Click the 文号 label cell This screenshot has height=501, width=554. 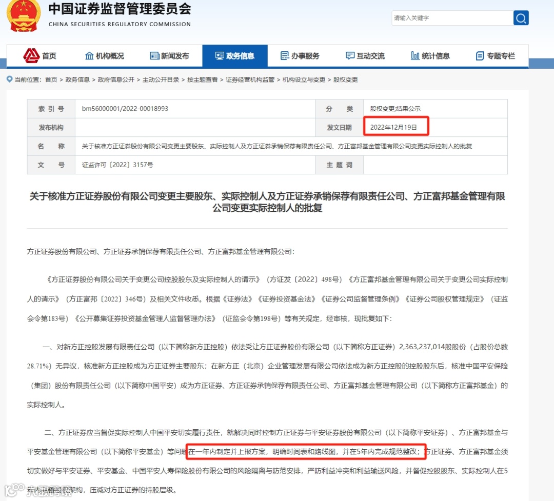[x=51, y=165]
